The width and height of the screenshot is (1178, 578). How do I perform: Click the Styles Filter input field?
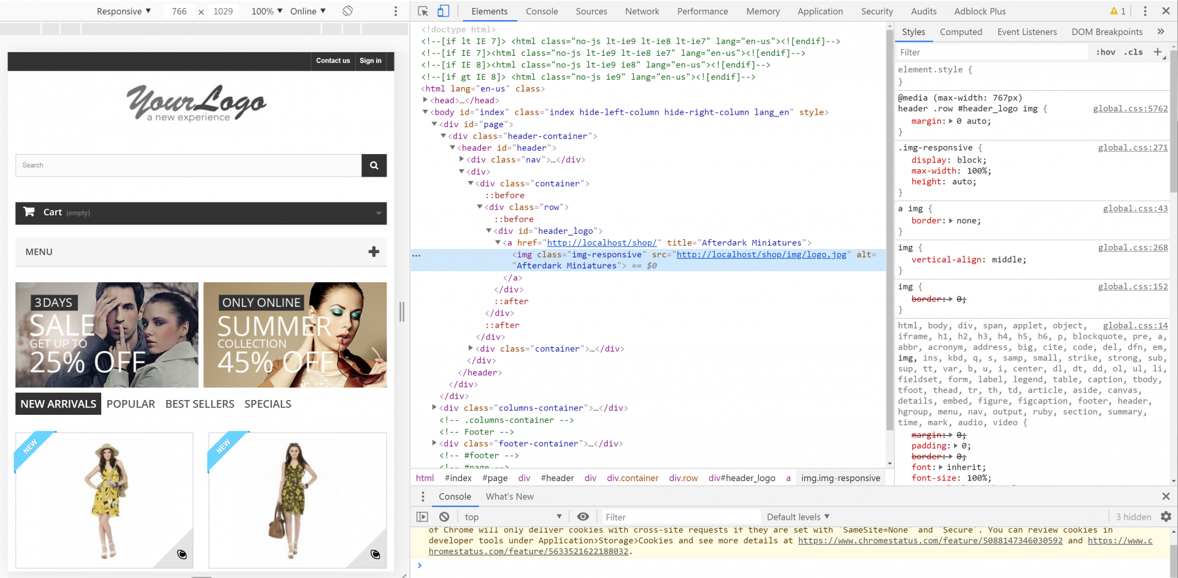pyautogui.click(x=991, y=52)
